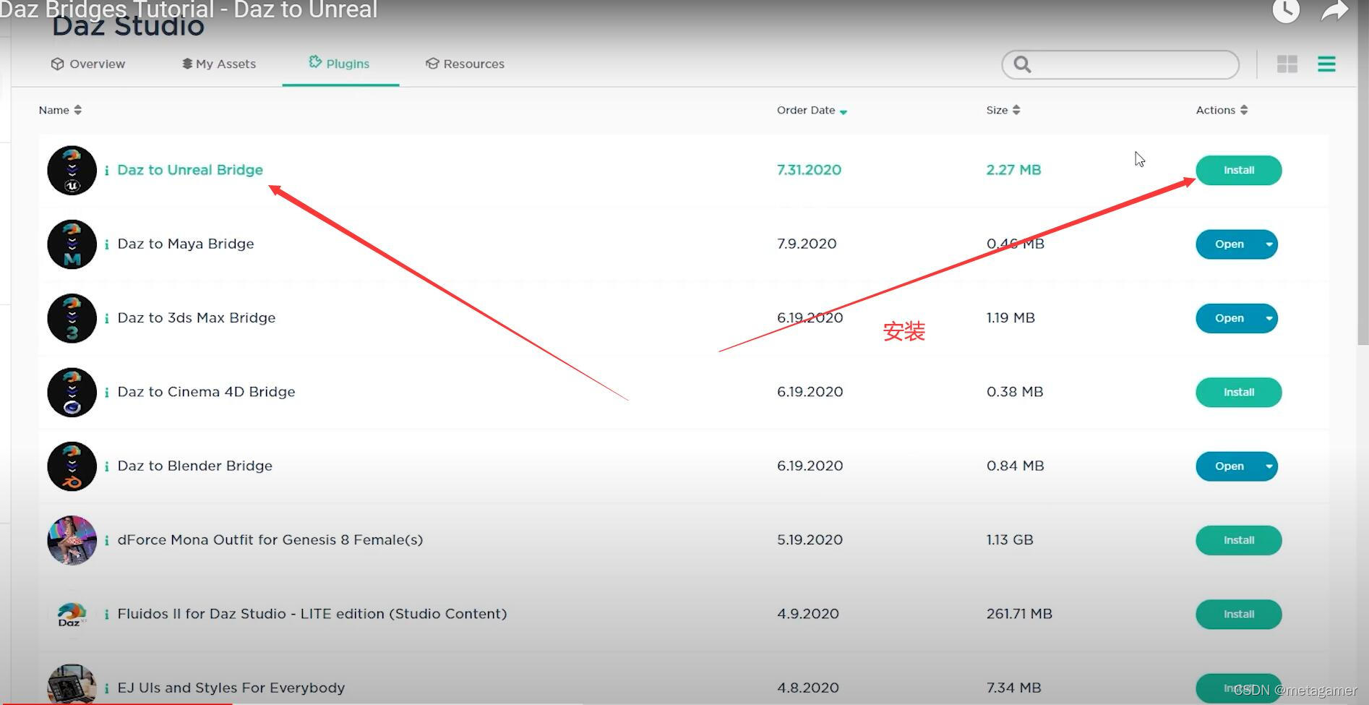Expand dropdown next to 3ds Max Open
The height and width of the screenshot is (705, 1369).
[1269, 318]
